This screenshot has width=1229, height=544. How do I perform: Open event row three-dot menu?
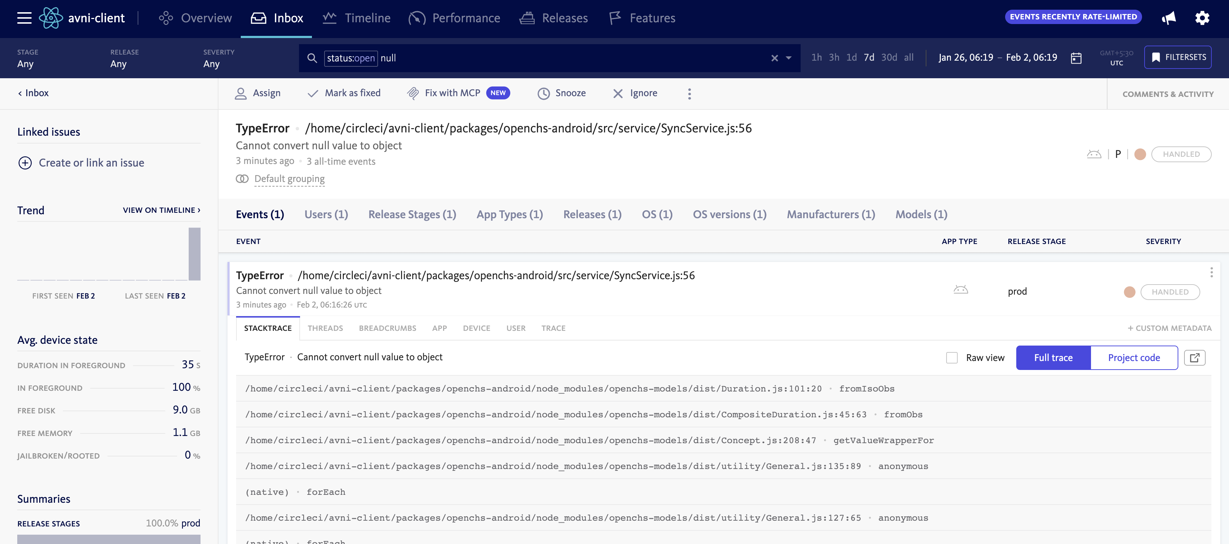point(1211,272)
